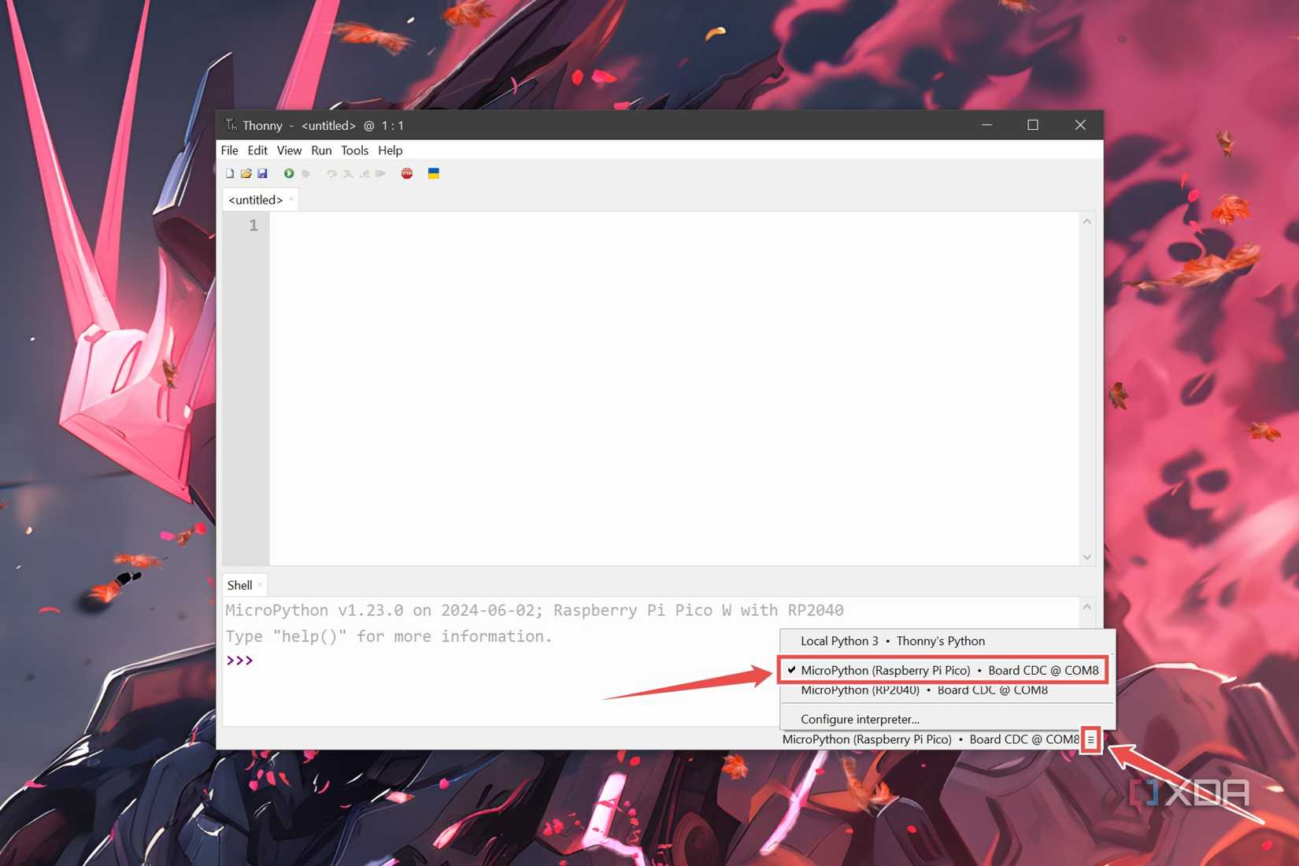Click the Step over toolbar icon
The image size is (1299, 866).
tap(331, 173)
